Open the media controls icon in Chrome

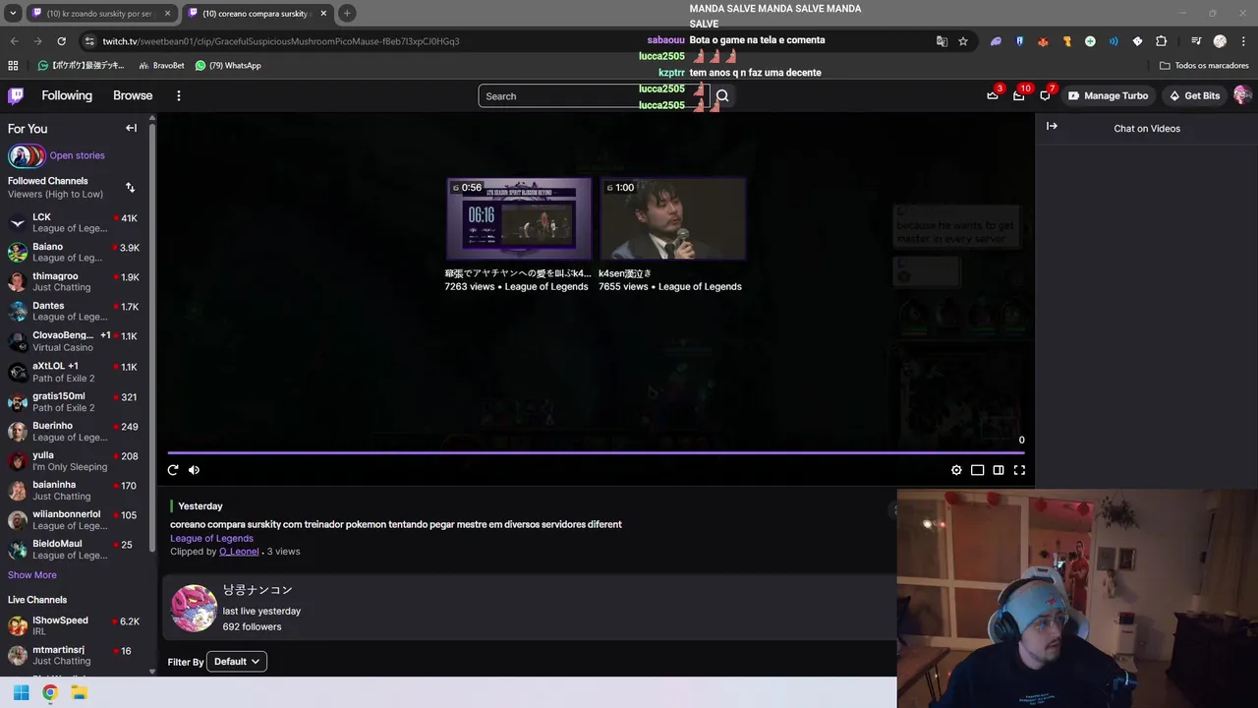pyautogui.click(x=1196, y=41)
